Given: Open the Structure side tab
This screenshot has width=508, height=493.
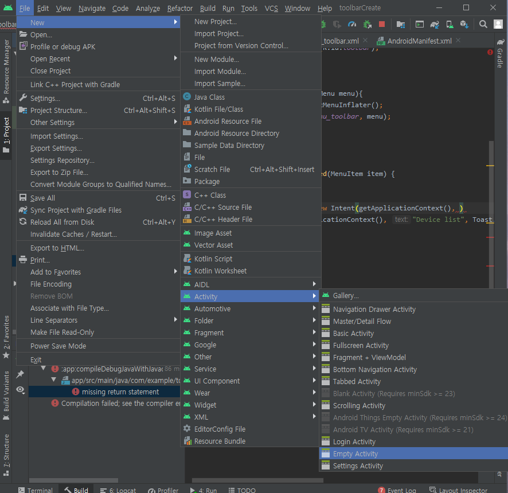Looking at the screenshot, I should (x=6, y=455).
